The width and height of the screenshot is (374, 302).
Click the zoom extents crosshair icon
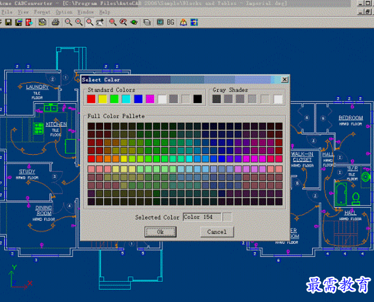tap(112, 22)
